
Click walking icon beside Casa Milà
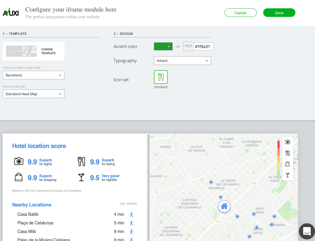click(132, 232)
